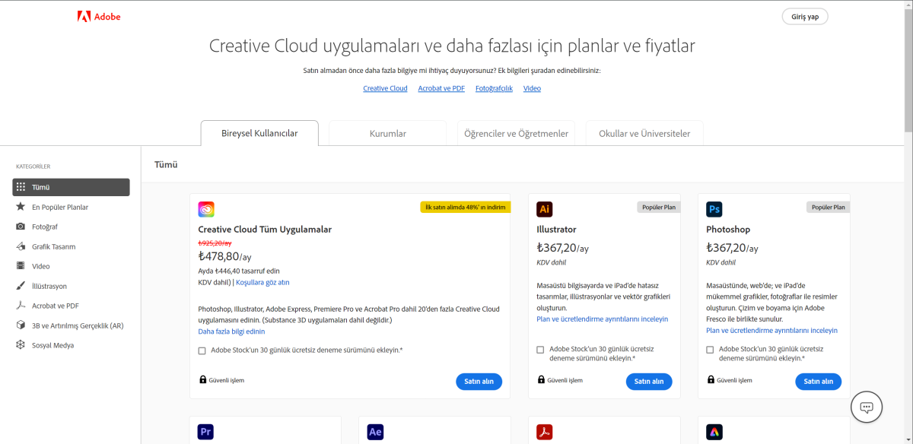
Task: Click the ₺478,80/ay price text
Action: [x=224, y=256]
